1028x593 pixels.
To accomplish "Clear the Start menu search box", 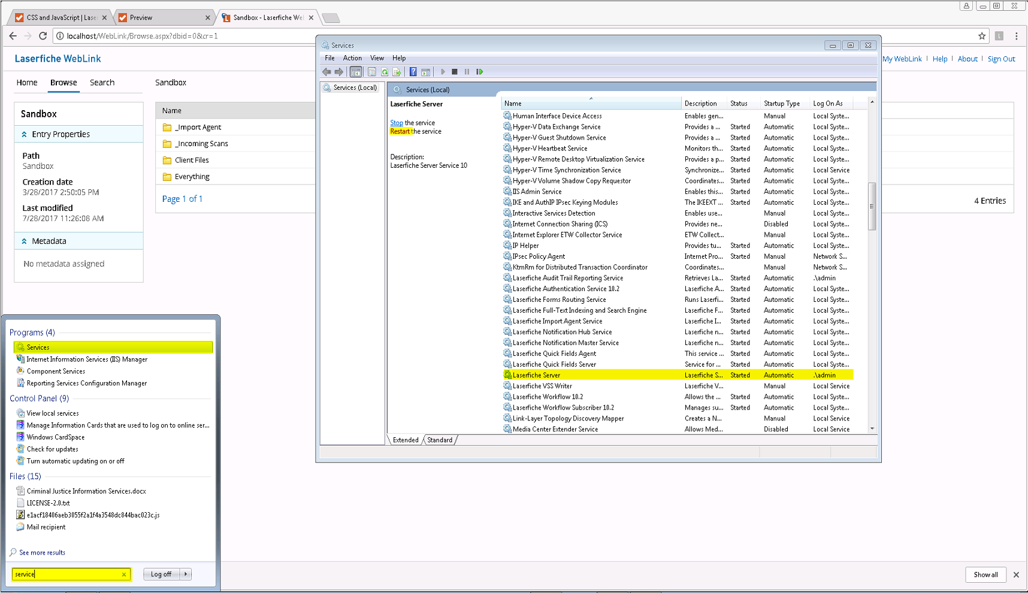I will pos(124,574).
